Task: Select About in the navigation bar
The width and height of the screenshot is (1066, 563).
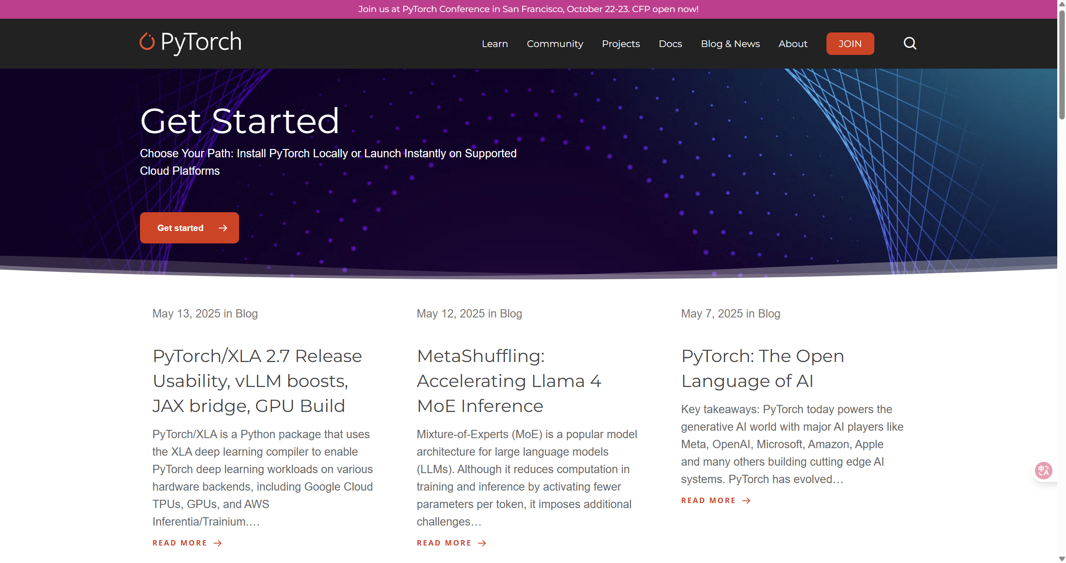Action: [792, 43]
